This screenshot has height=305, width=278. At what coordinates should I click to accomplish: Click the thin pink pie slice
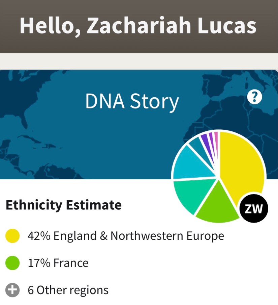point(216,136)
